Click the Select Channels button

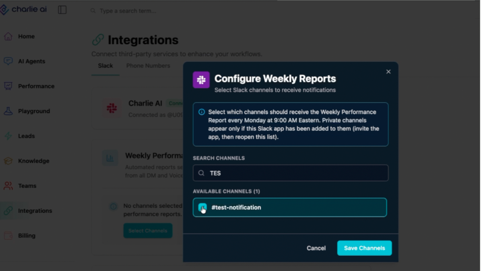click(148, 230)
